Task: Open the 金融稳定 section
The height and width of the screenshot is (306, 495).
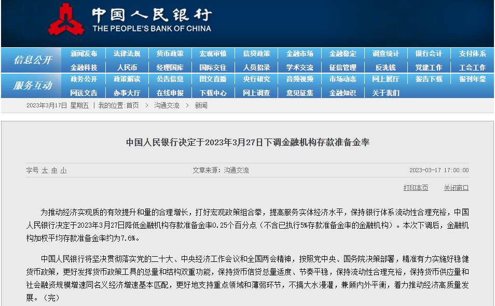Action: [342, 53]
